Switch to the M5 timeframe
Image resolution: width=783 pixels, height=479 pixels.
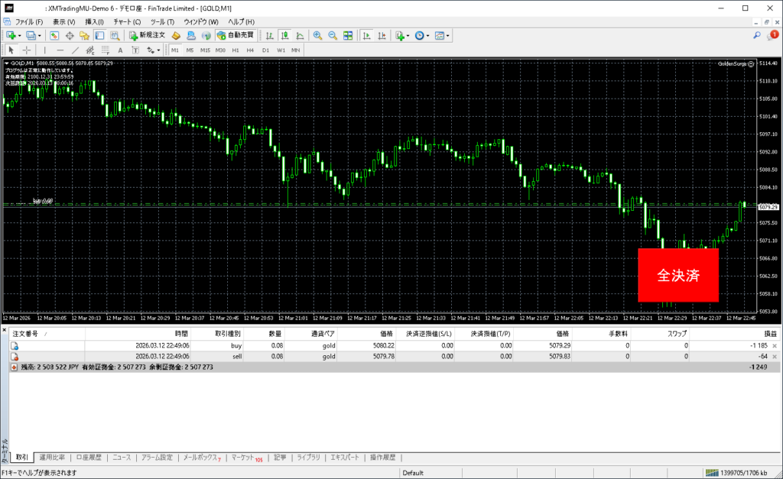pyautogui.click(x=190, y=50)
